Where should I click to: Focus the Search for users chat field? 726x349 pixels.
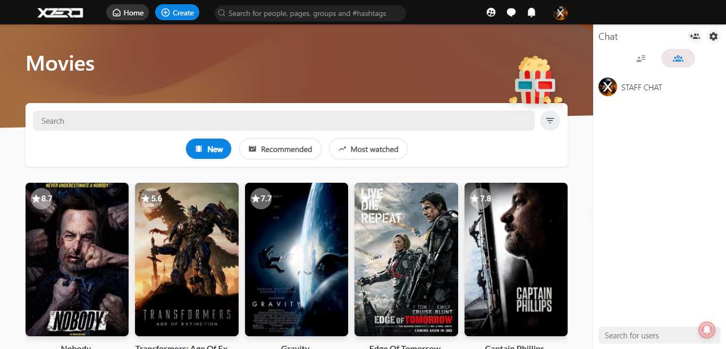[659, 336]
